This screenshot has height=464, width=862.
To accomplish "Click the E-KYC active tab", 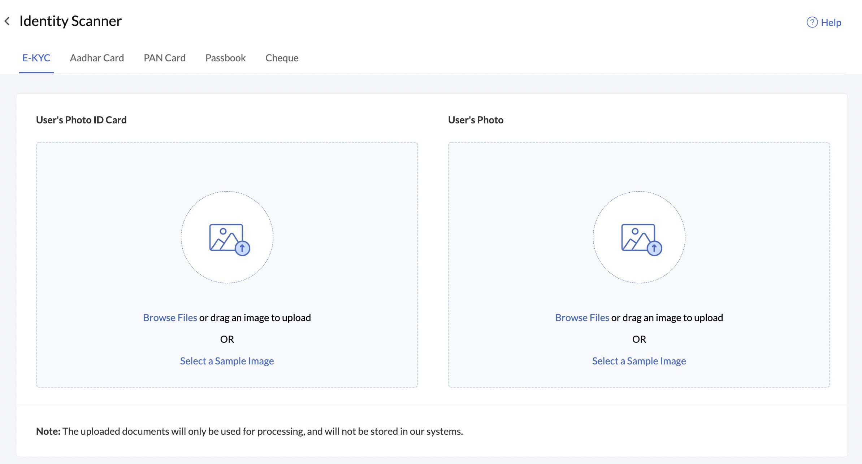I will tap(36, 57).
